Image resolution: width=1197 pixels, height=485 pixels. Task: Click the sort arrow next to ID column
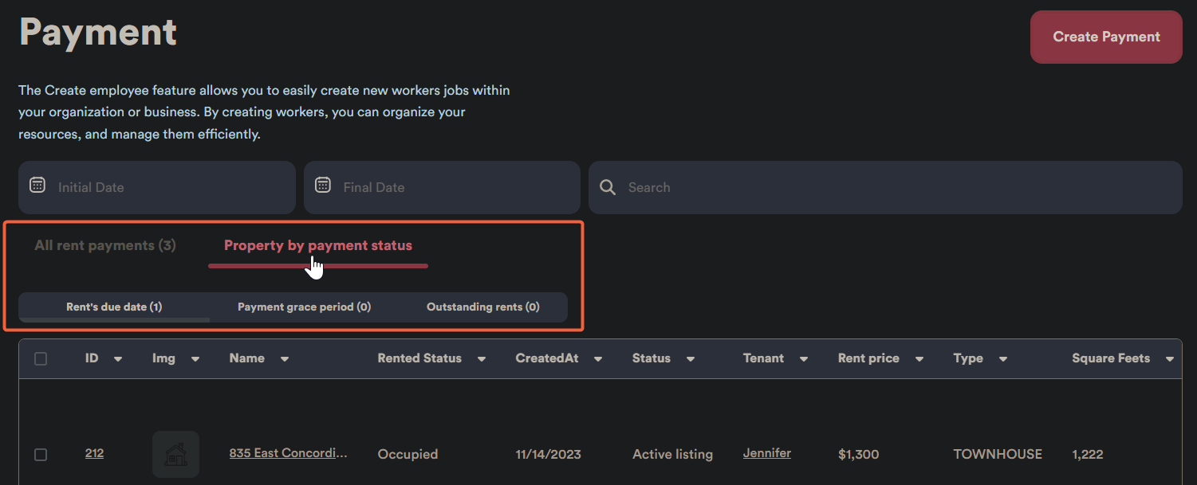[x=118, y=359]
